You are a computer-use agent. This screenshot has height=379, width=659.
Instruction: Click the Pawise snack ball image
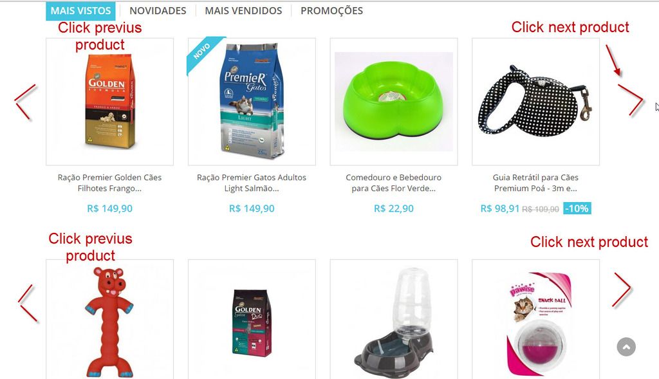coord(540,324)
